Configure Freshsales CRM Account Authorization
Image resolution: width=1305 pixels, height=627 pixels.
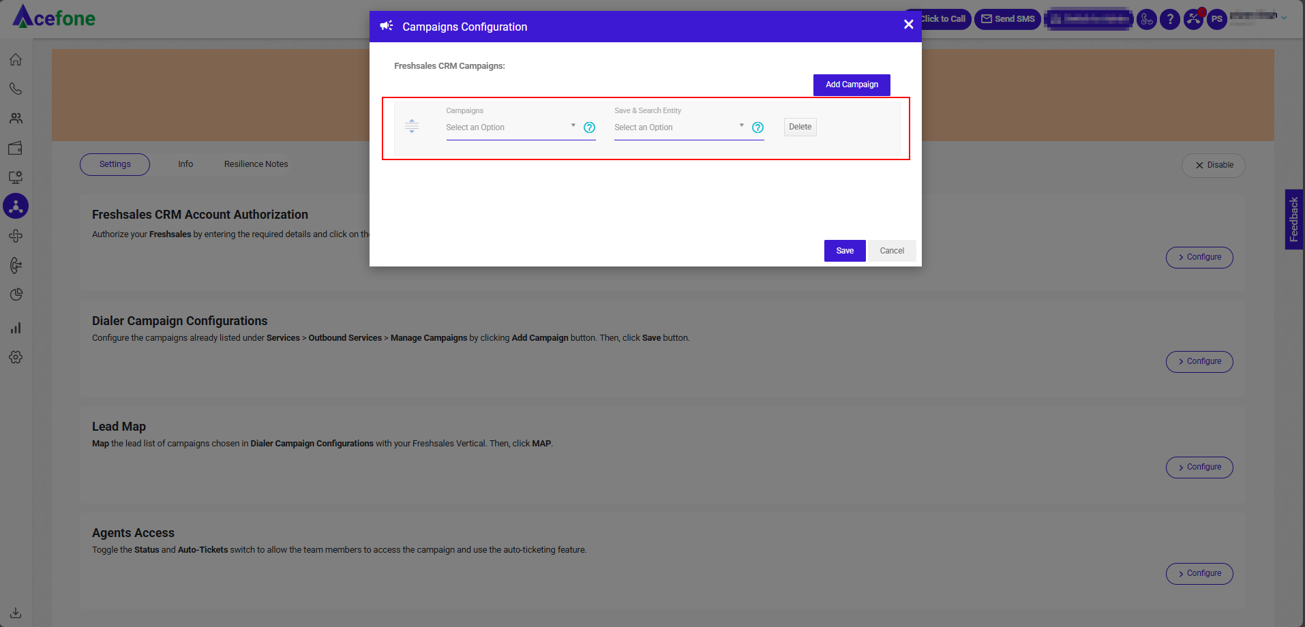1199,258
